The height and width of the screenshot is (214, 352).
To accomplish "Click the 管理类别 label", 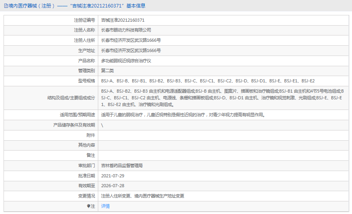I will (x=87, y=71).
